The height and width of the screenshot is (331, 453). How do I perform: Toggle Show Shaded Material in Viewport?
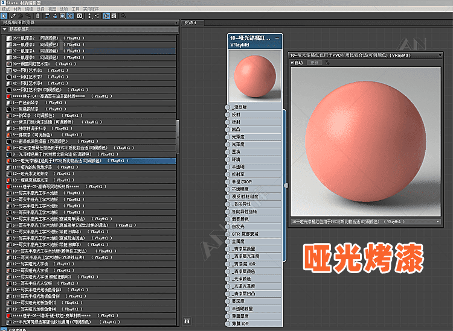click(x=62, y=16)
